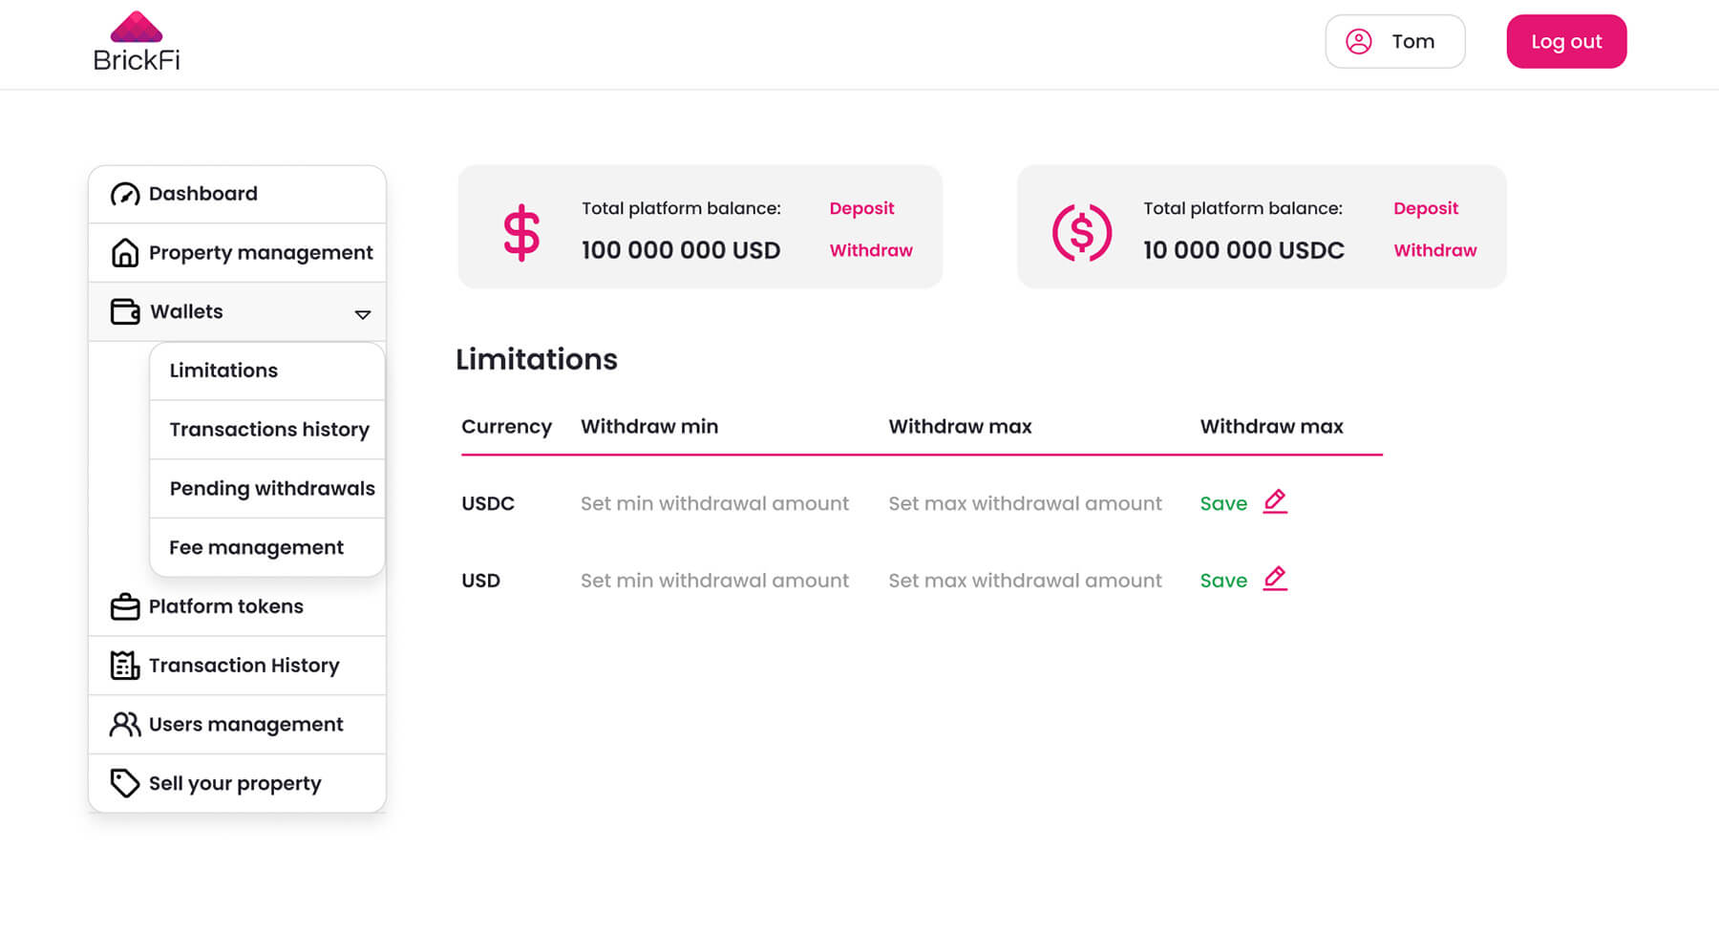Open Fee management page
1719x933 pixels.
(x=256, y=548)
